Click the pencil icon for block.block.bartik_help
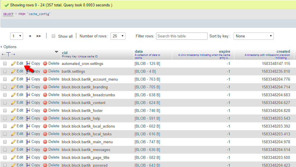Image resolution: width=296 pixels, height=167 pixels. coord(13,118)
